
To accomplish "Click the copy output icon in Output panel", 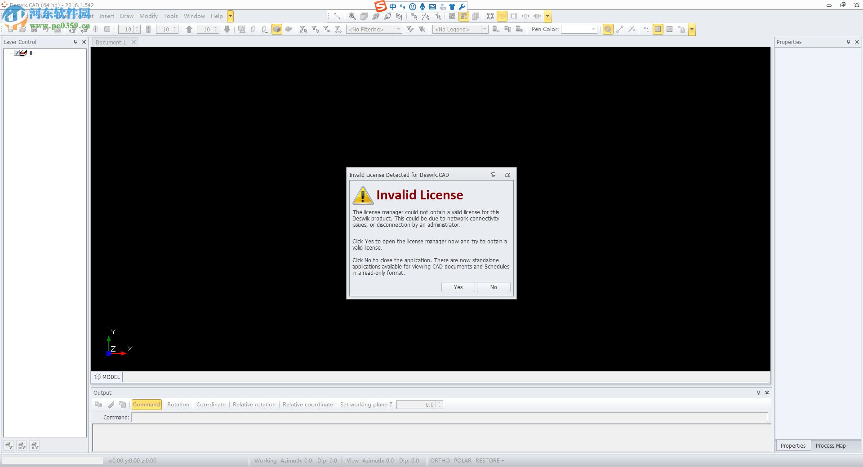I will [x=99, y=405].
